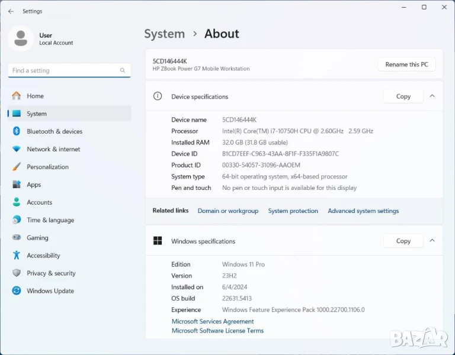Collapse the Windows specifications section
This screenshot has width=455, height=355.
click(x=432, y=241)
